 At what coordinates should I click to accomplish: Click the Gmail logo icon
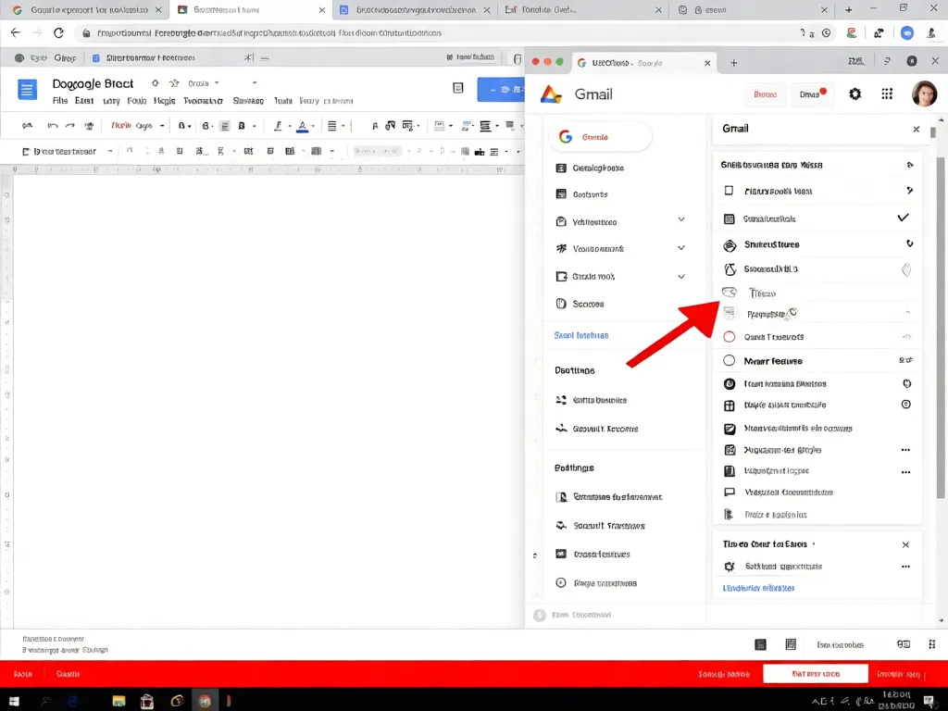point(551,94)
